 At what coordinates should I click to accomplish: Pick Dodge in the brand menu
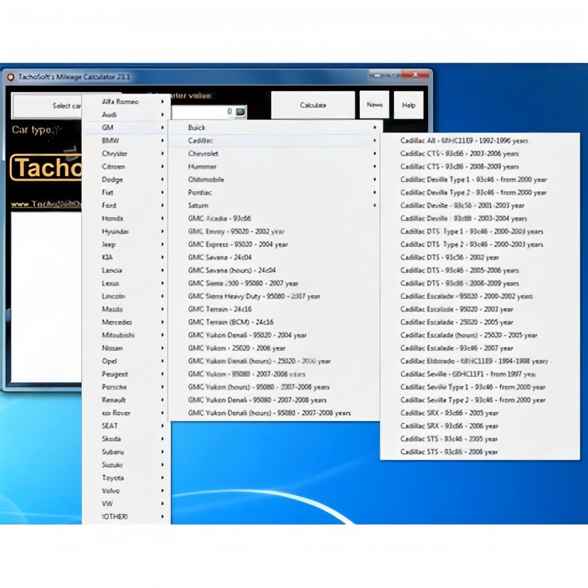(126, 180)
